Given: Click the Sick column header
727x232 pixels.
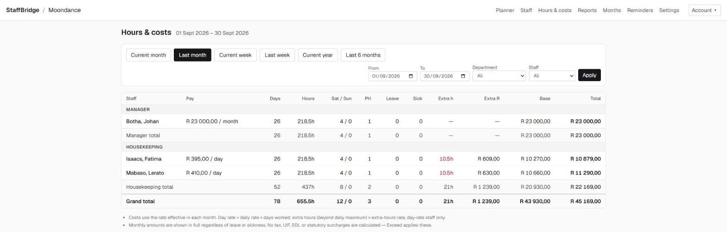Looking at the screenshot, I should [x=417, y=98].
